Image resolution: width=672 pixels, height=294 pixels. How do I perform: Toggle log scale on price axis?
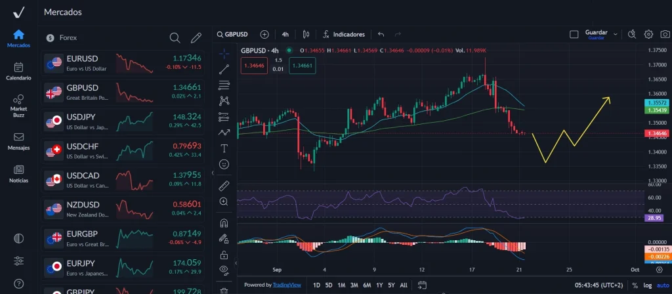(648, 285)
